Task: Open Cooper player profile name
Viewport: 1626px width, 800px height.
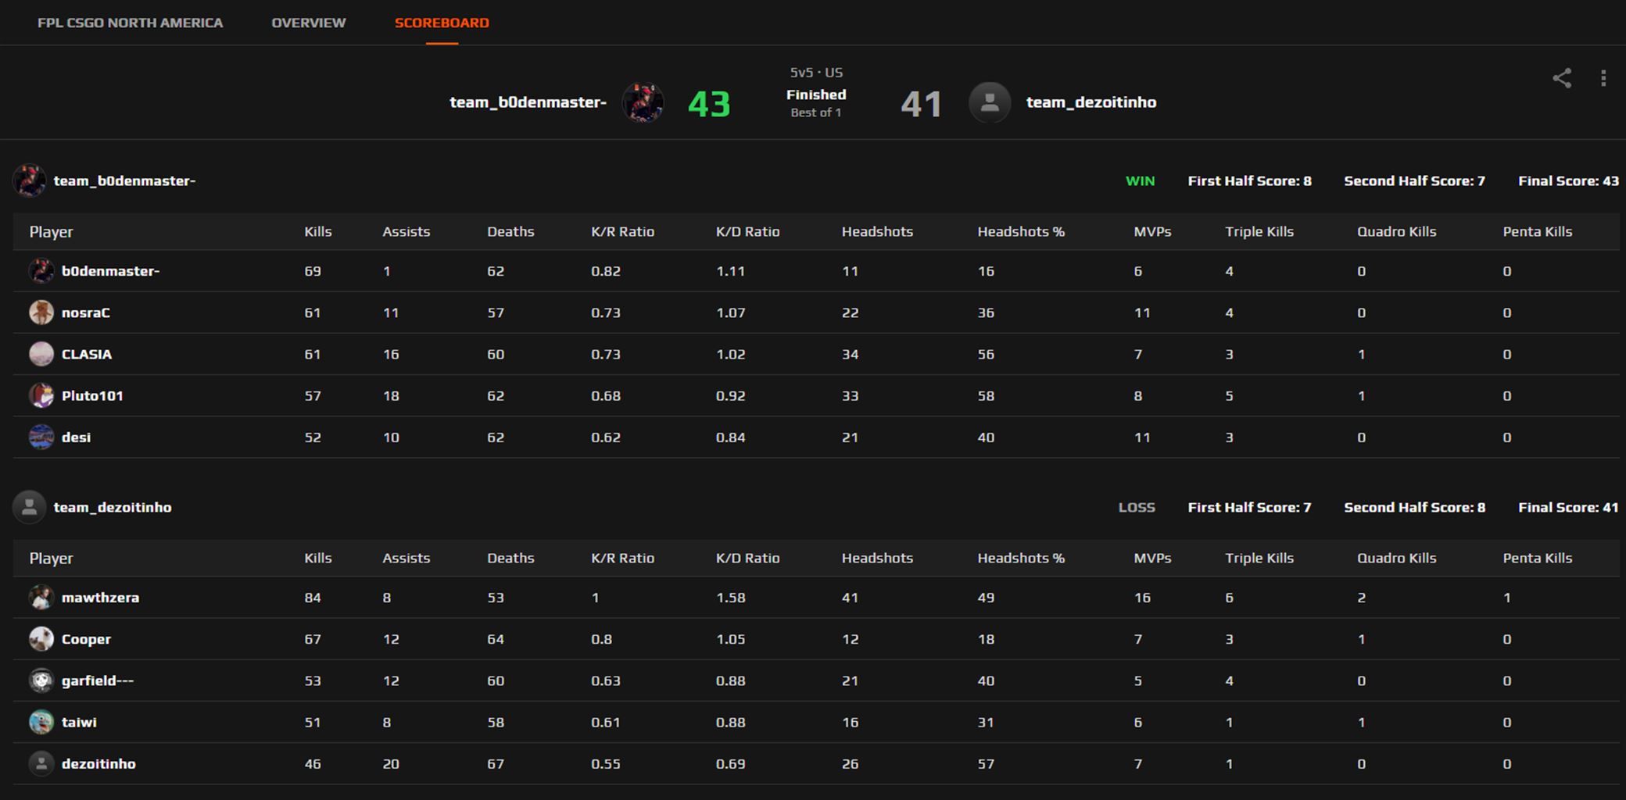Action: coord(86,639)
